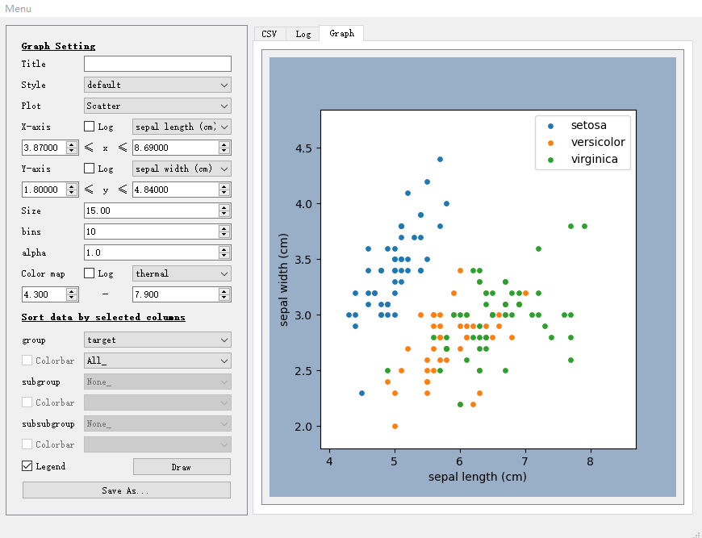702x538 pixels.
Task: Enable the Y-axis Log checkbox
Action: click(x=89, y=169)
